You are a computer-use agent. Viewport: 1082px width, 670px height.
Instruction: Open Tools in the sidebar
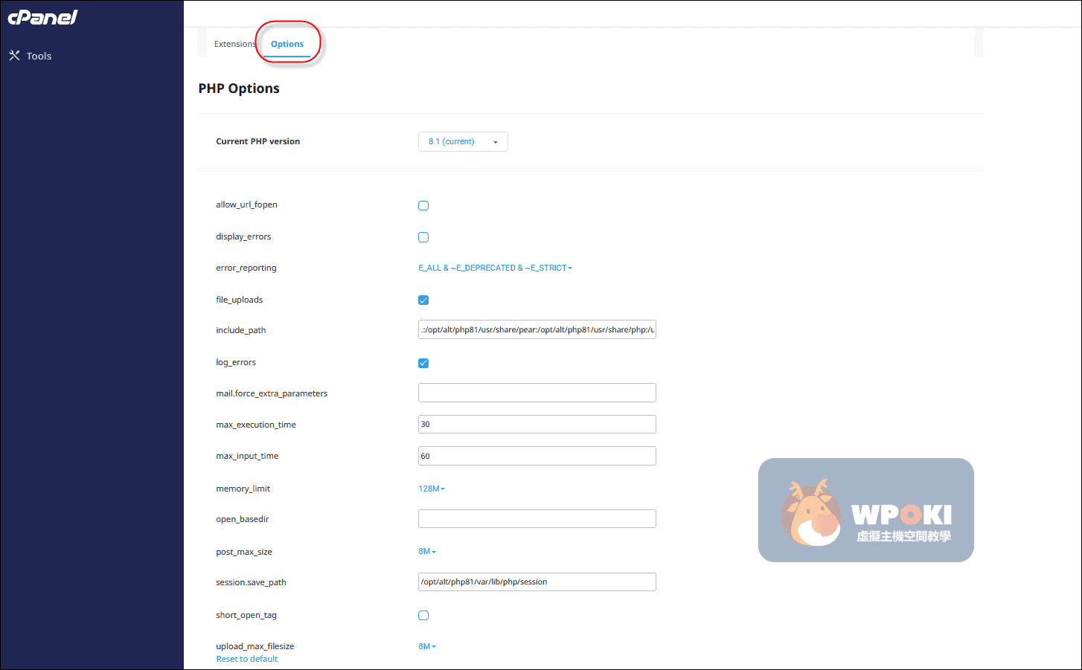[39, 57]
